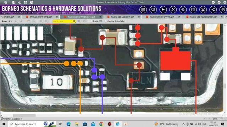The height and width of the screenshot is (127, 227).
Task: Open the weather widget 33°C Partly sunny
Action: [166, 124]
